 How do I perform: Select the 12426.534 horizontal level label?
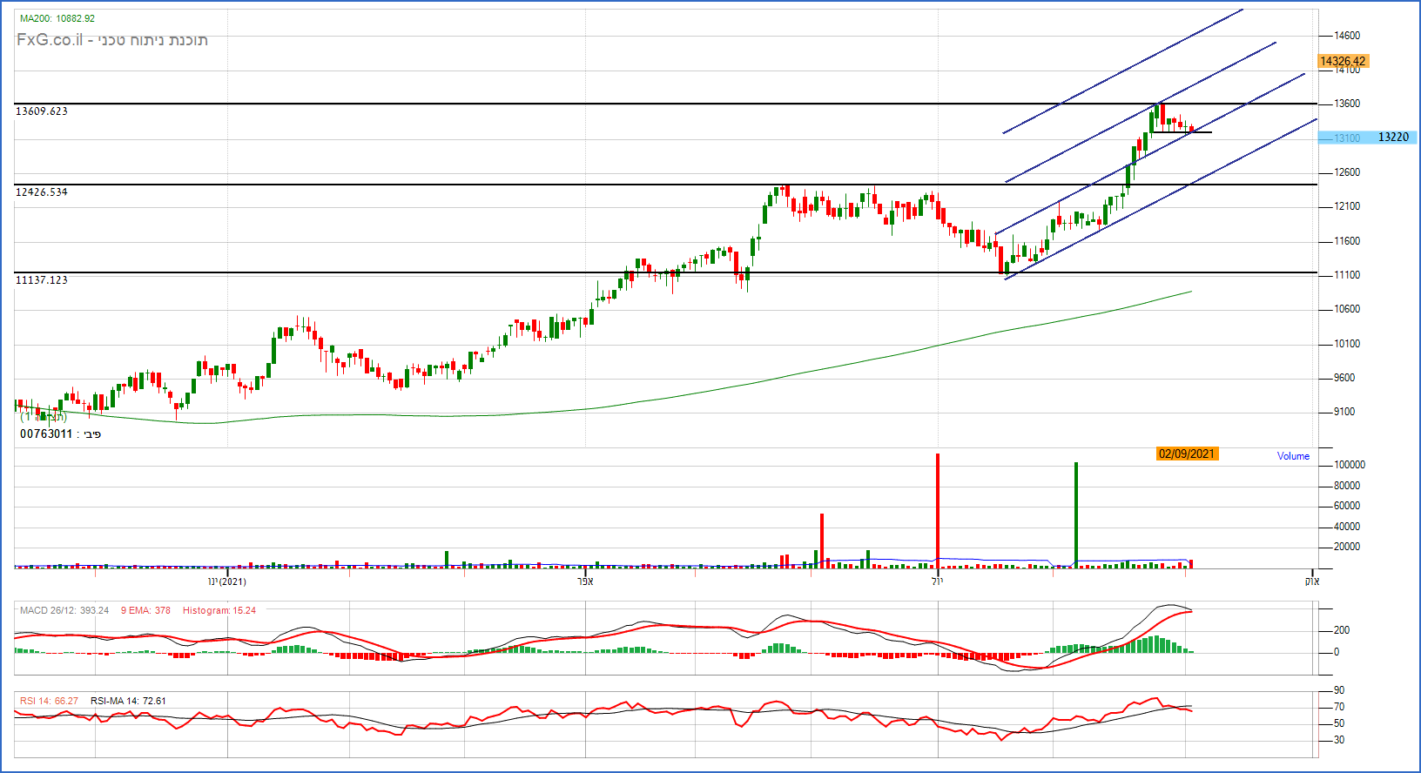(41, 192)
